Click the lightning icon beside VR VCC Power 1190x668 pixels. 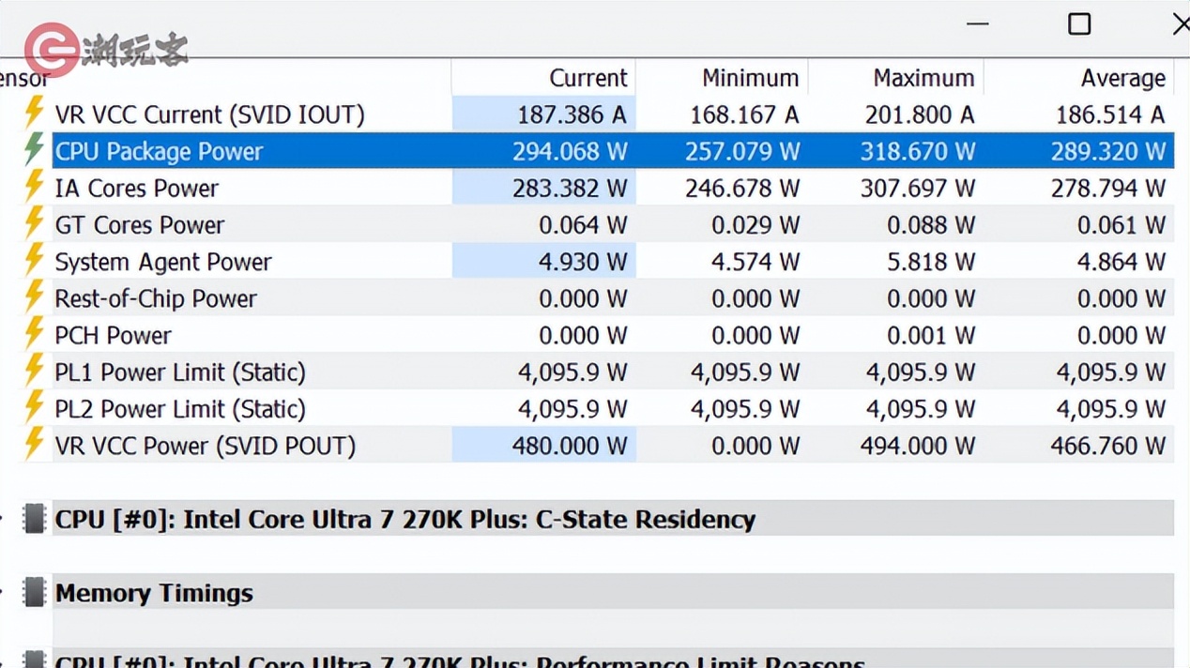pyautogui.click(x=34, y=444)
